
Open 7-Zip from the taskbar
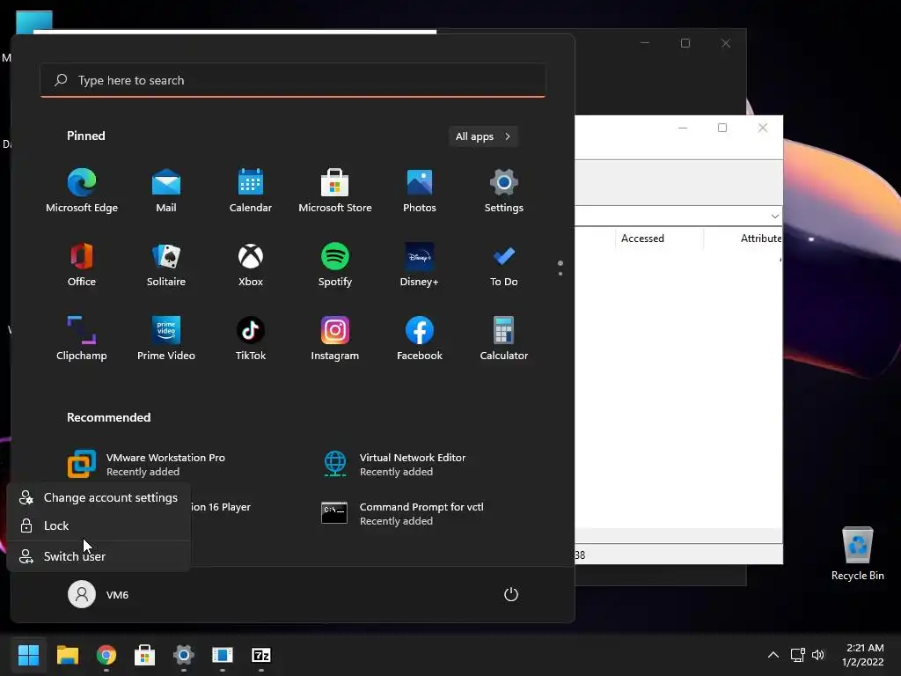[260, 655]
